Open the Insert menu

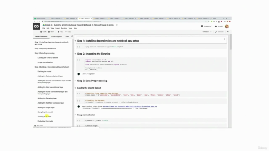tap(58, 28)
